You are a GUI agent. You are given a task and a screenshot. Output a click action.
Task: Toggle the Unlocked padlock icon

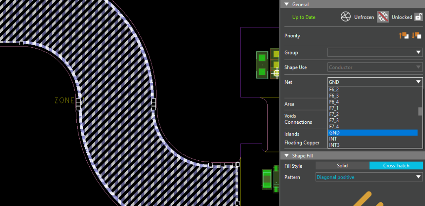418,17
